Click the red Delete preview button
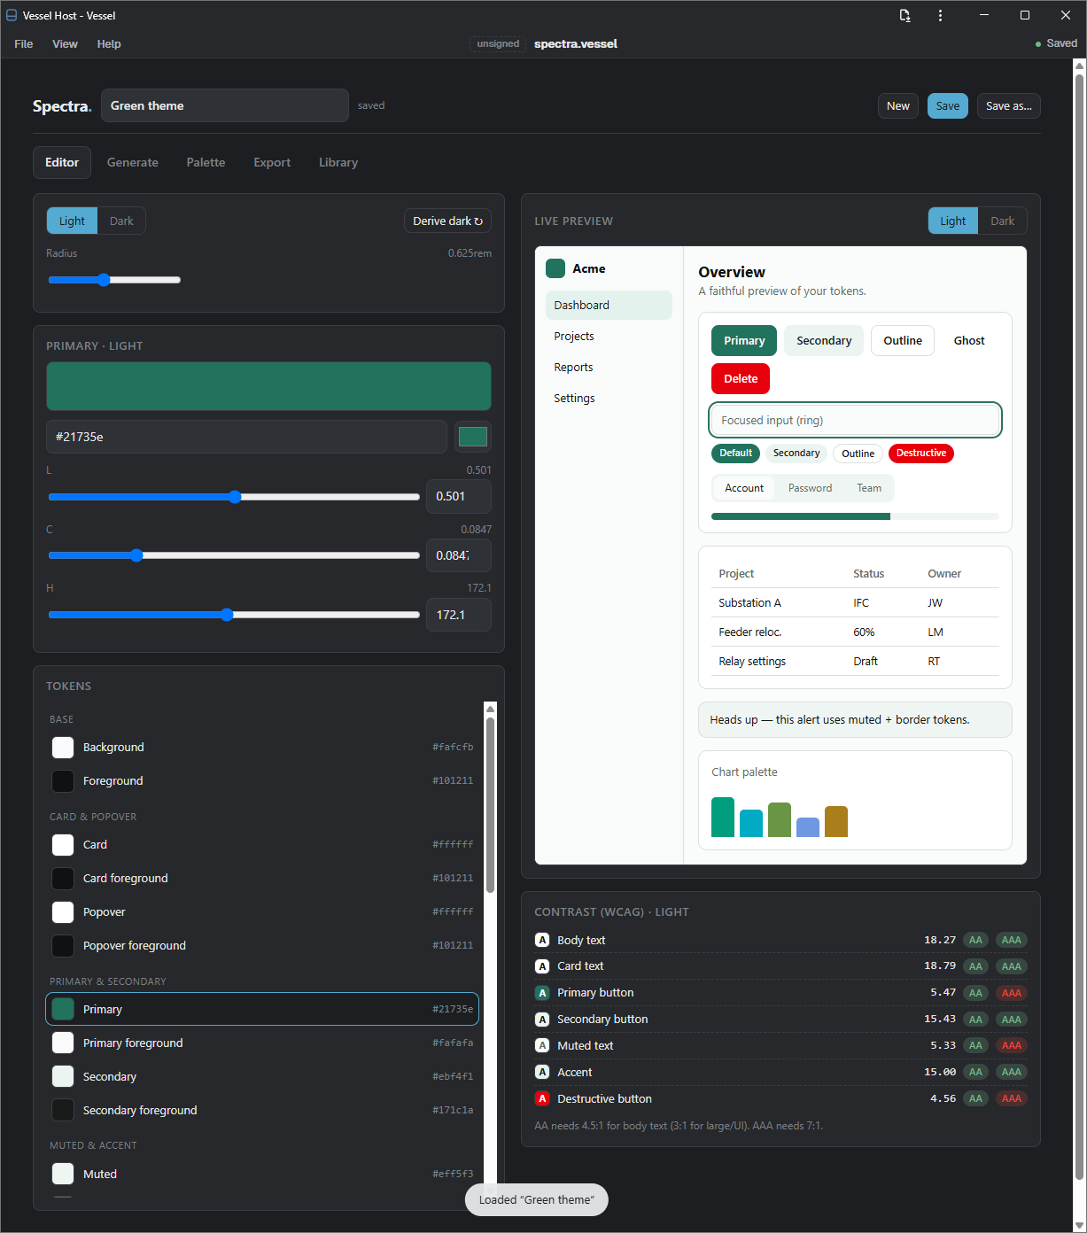Viewport: 1087px width, 1233px height. [x=741, y=378]
